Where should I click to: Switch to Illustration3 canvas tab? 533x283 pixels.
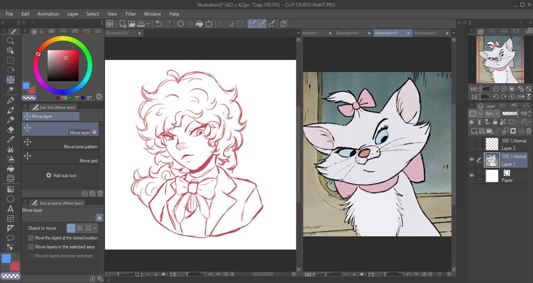[392, 33]
